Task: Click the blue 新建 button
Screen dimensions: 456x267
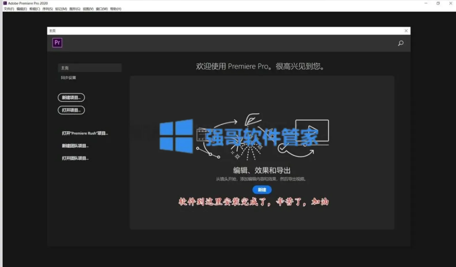Action: pyautogui.click(x=262, y=190)
